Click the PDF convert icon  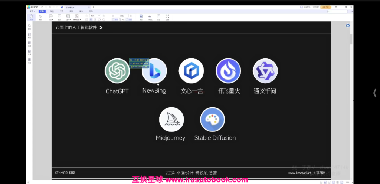[77, 16]
